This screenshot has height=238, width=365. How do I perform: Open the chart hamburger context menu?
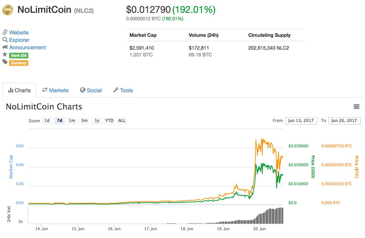point(356,107)
